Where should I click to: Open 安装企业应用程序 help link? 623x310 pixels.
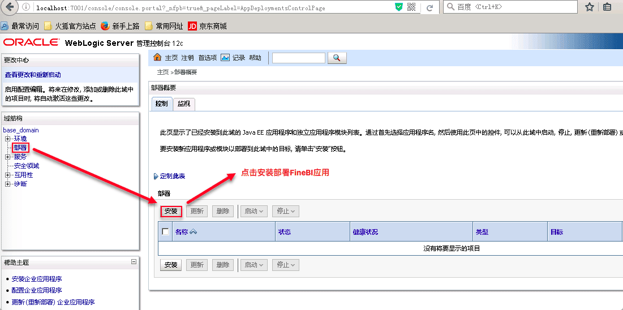[37, 279]
